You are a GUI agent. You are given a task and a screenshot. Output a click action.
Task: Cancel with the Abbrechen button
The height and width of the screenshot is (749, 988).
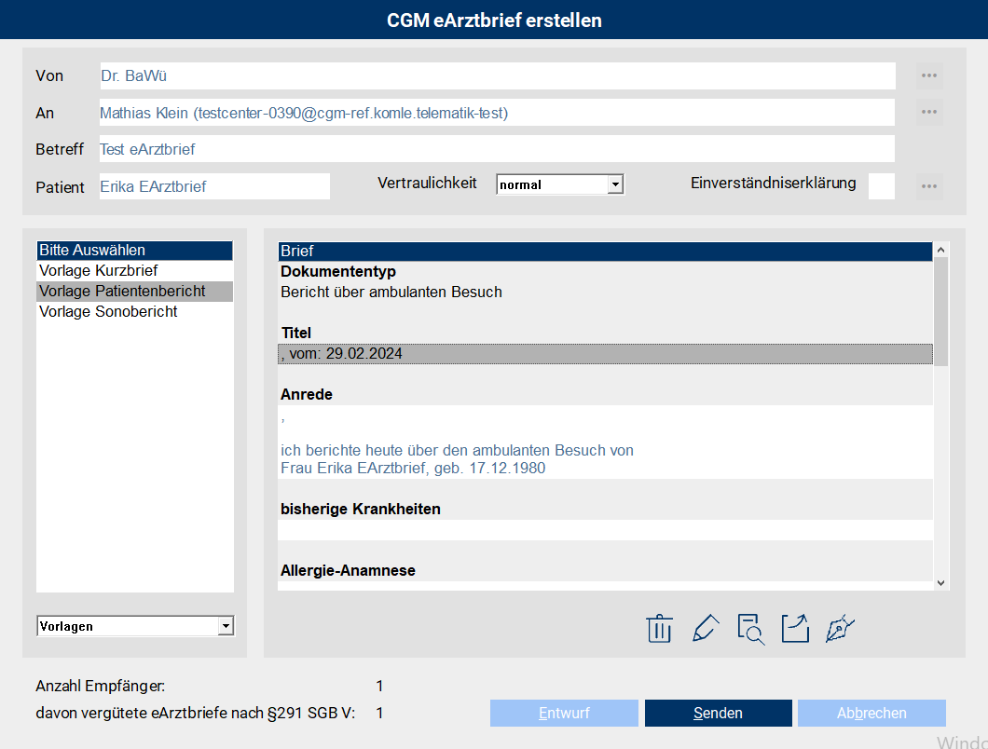(x=871, y=713)
